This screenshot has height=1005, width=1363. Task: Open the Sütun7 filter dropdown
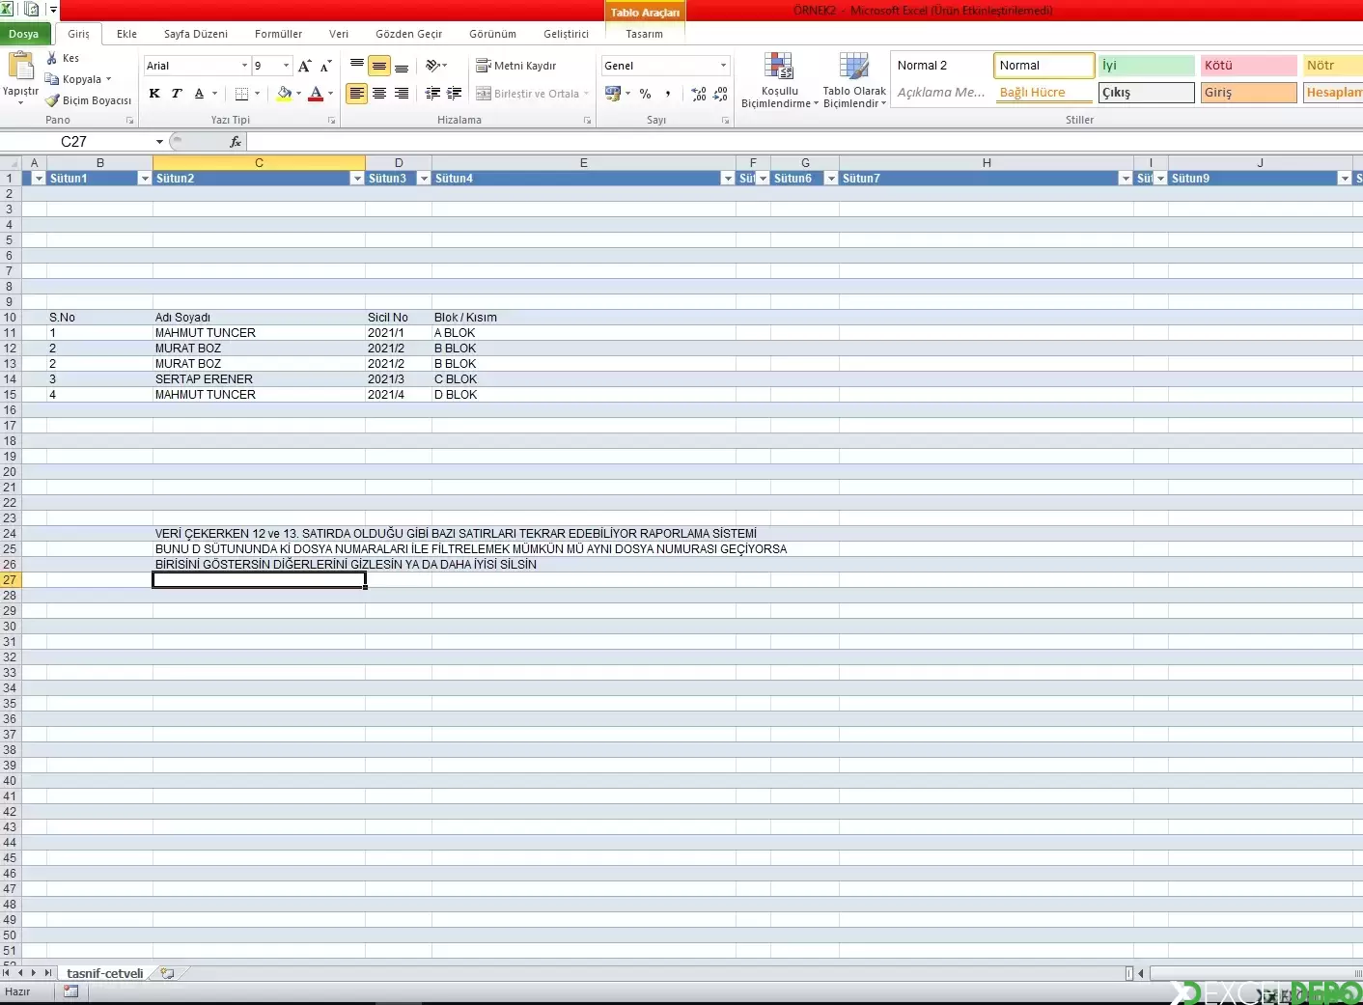(x=1126, y=179)
